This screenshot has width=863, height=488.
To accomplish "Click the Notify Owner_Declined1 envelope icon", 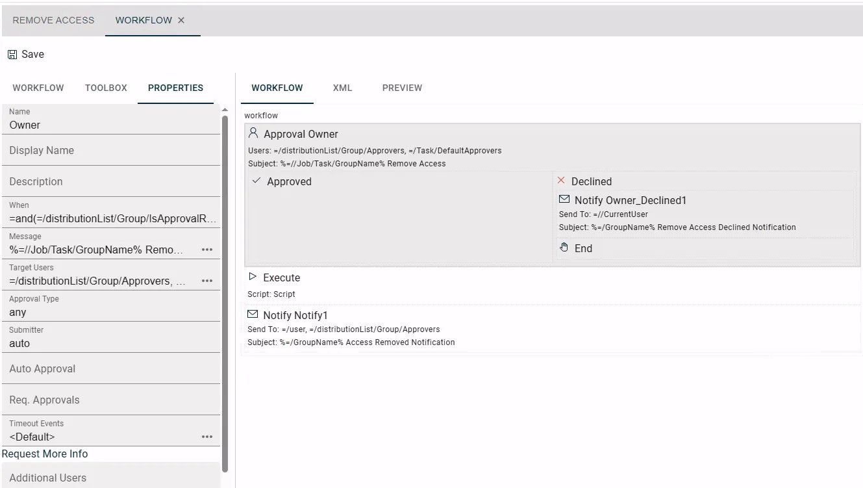I will click(564, 199).
